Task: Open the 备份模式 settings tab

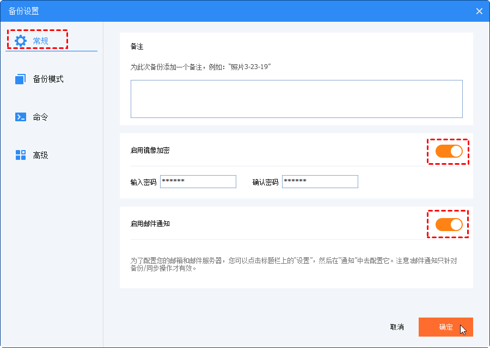Action: pyautogui.click(x=48, y=79)
